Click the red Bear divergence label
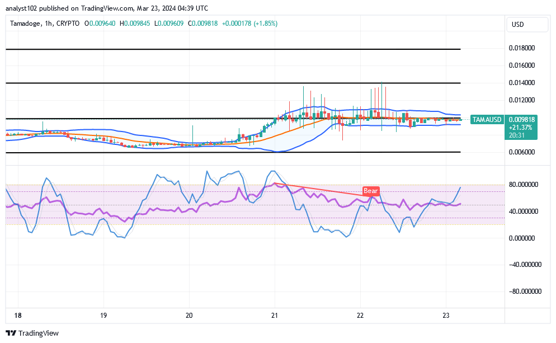The height and width of the screenshot is (343, 556). click(370, 191)
